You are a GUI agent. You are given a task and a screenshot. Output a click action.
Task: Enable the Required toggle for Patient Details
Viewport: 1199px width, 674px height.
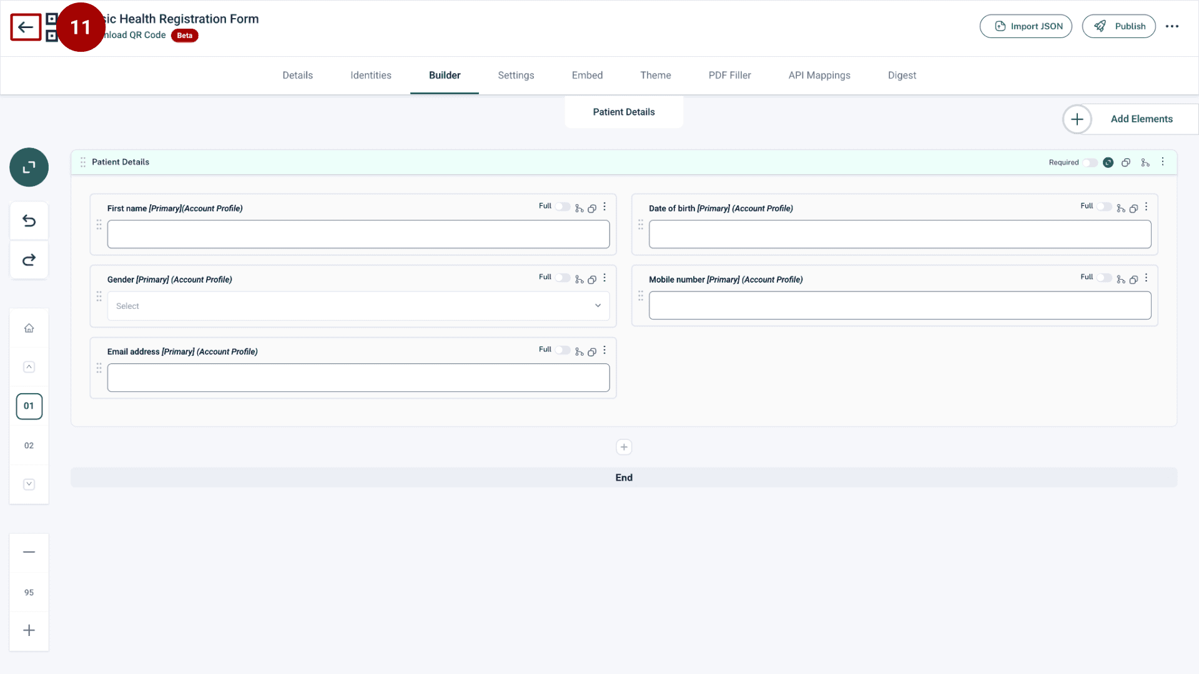1091,162
